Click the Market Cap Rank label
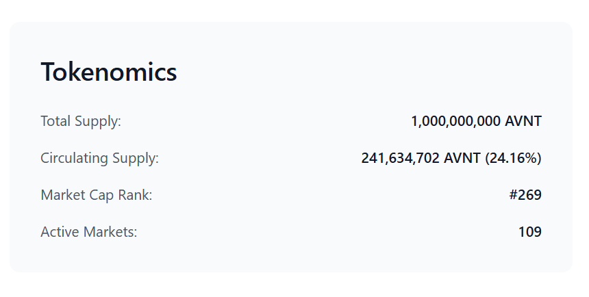 [96, 195]
